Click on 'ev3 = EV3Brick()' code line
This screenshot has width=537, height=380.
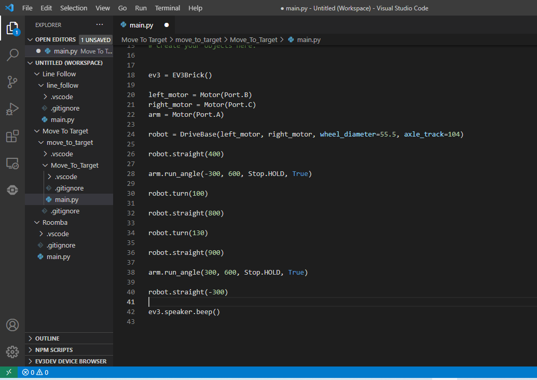[x=180, y=75]
